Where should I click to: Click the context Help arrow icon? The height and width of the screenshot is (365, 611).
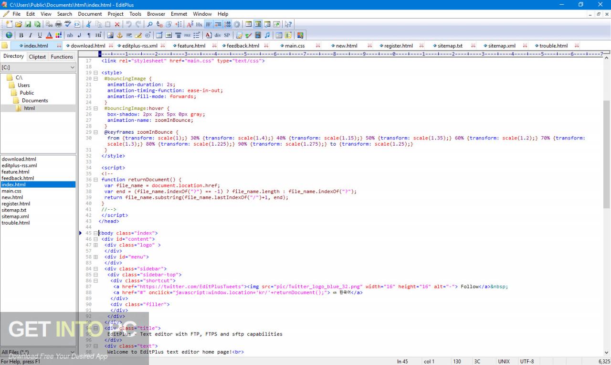288,24
